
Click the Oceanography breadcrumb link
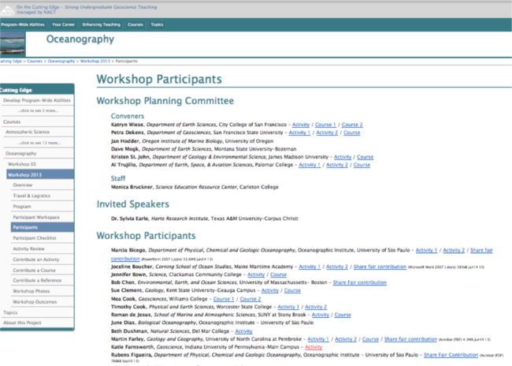tap(61, 61)
